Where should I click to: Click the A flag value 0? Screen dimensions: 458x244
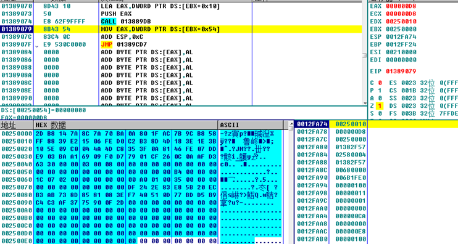tap(380, 98)
